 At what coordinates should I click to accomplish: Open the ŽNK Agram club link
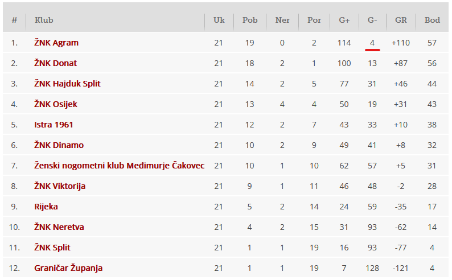(56, 43)
